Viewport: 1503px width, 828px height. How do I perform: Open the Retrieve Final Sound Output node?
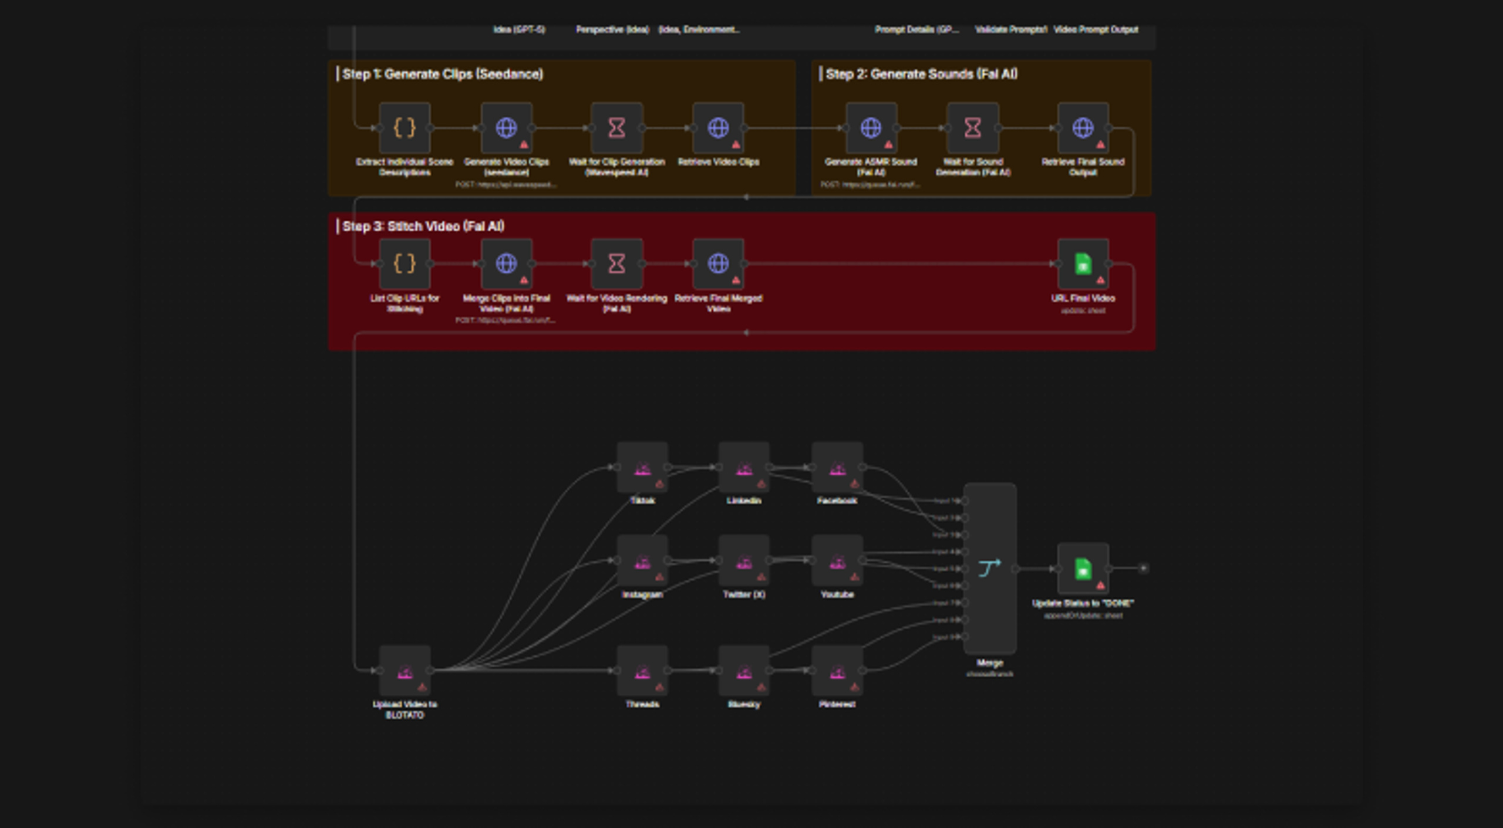(x=1083, y=128)
